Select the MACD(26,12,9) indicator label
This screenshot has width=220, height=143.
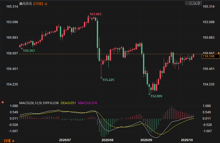(30, 103)
